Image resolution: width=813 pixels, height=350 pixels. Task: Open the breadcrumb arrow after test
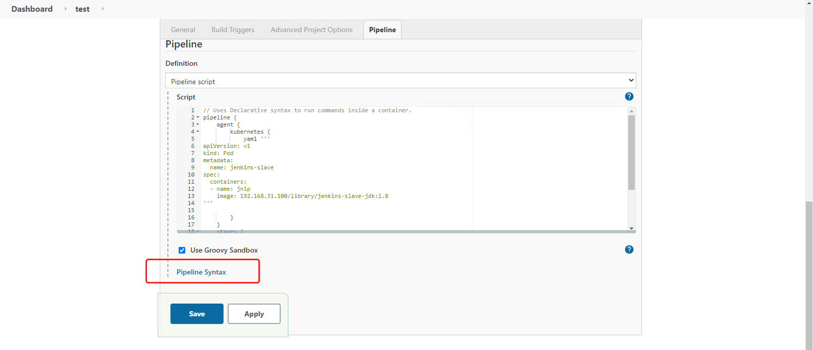(103, 9)
